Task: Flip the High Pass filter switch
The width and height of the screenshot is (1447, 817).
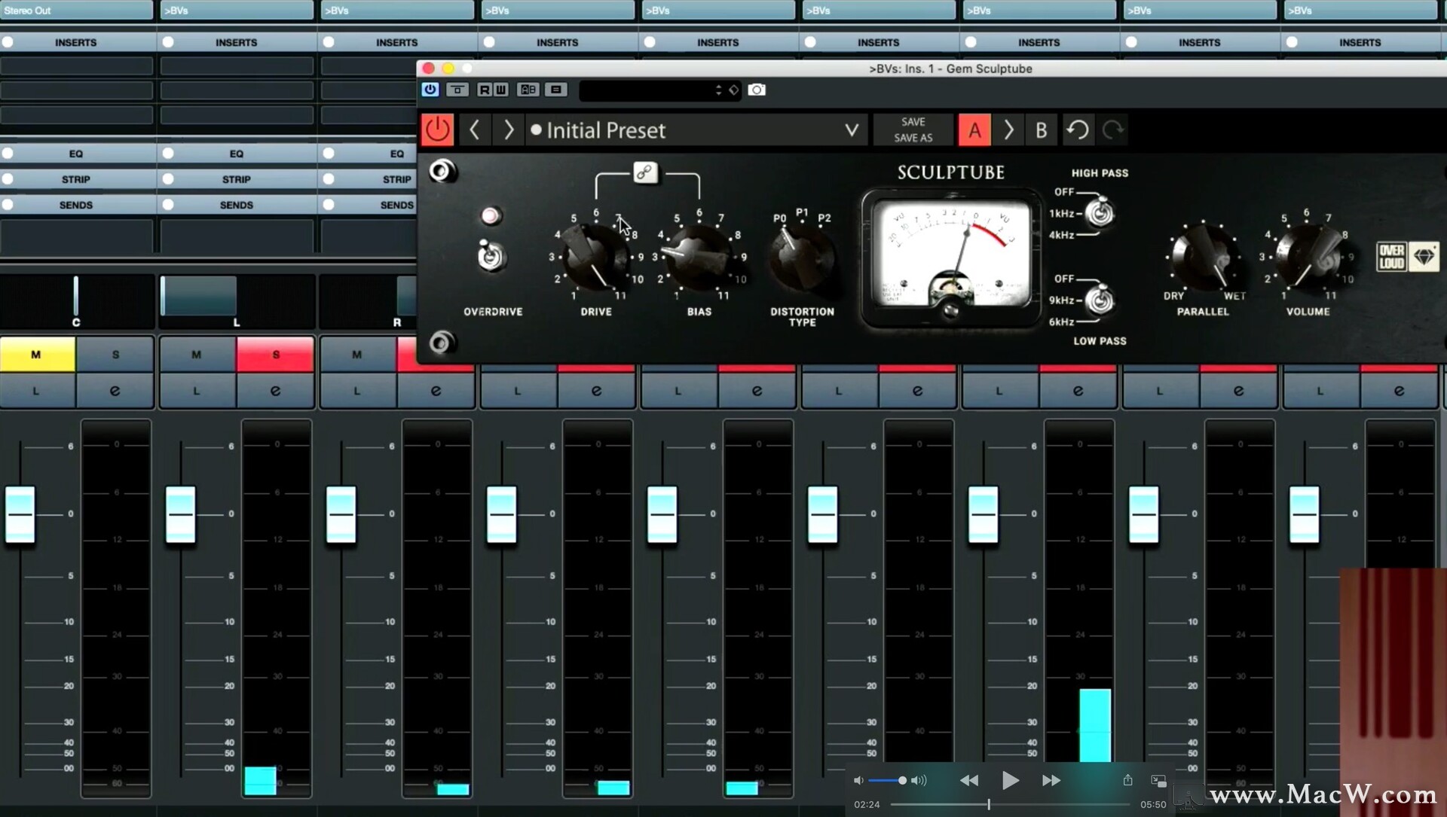Action: click(x=1100, y=212)
